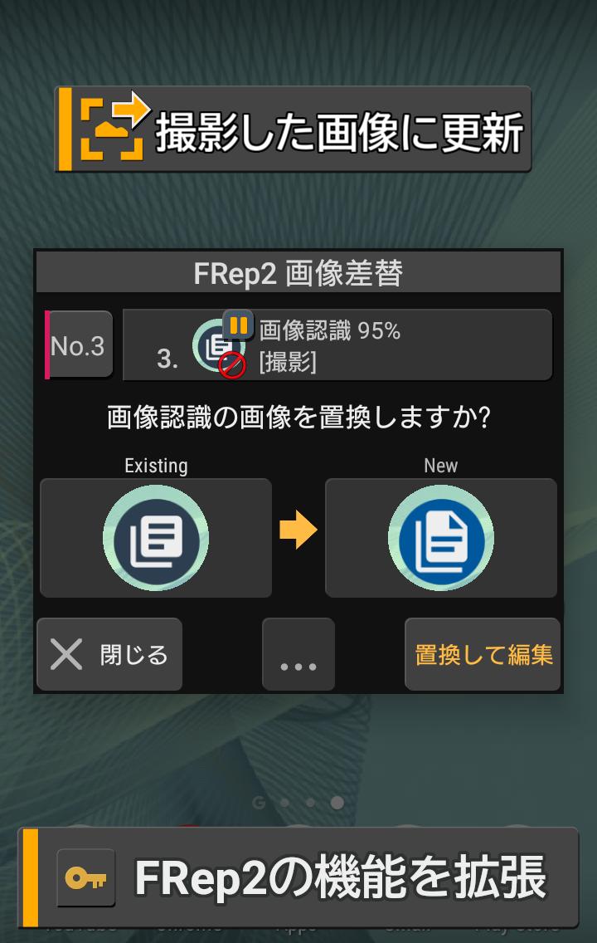The width and height of the screenshot is (597, 943).
Task: Select the last home screen page dot
Action: [337, 802]
